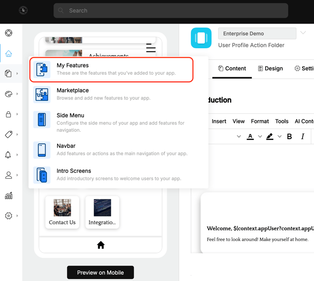Click the highlight color marker button
Image resolution: width=314 pixels, height=281 pixels.
coord(270,136)
